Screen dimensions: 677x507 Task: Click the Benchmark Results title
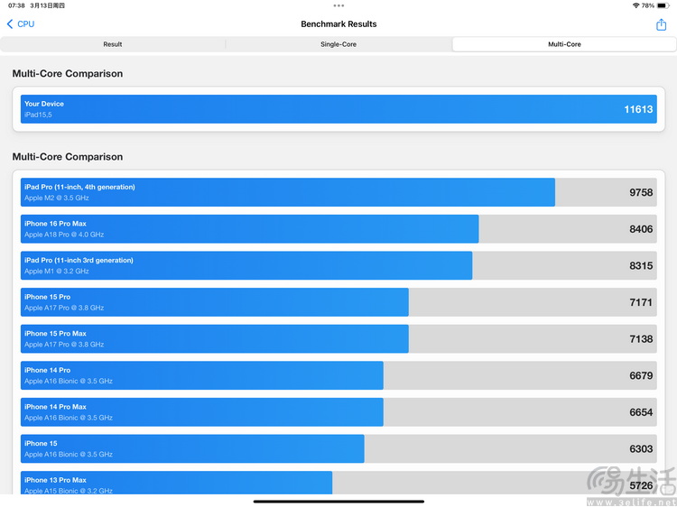coord(338,24)
